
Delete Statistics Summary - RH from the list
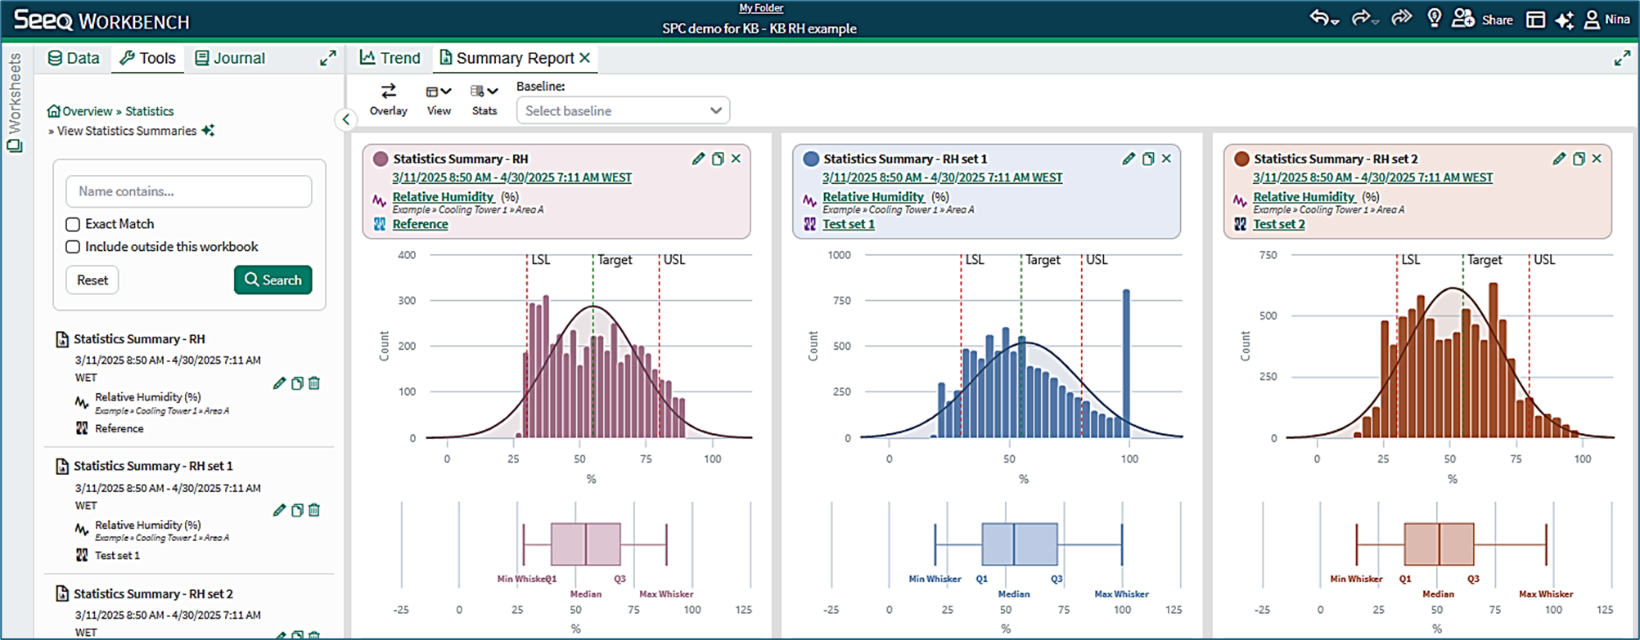pos(314,383)
